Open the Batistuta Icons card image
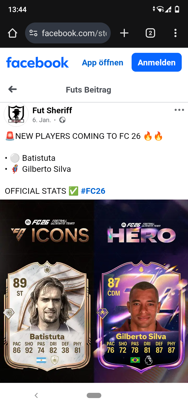Image resolution: width=188 pixels, height=408 pixels. (x=47, y=291)
